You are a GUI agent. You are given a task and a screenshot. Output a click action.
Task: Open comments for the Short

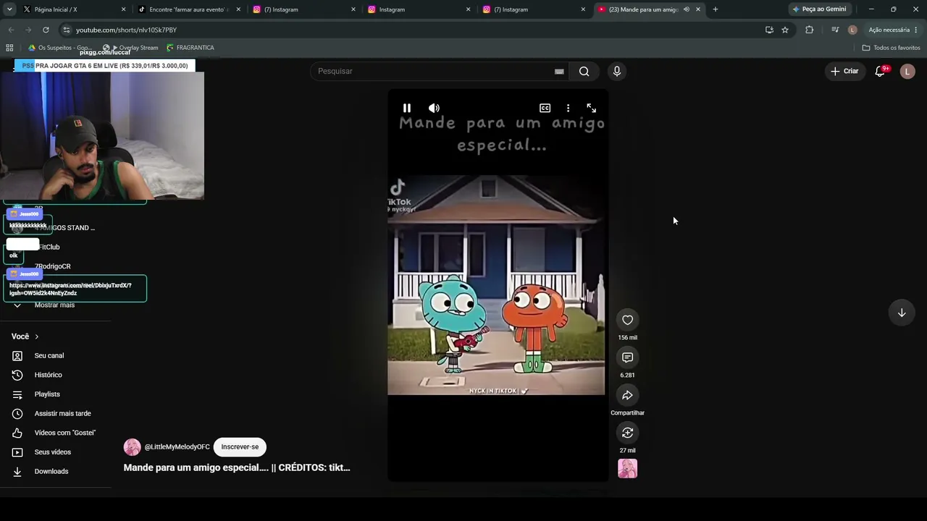[627, 357]
